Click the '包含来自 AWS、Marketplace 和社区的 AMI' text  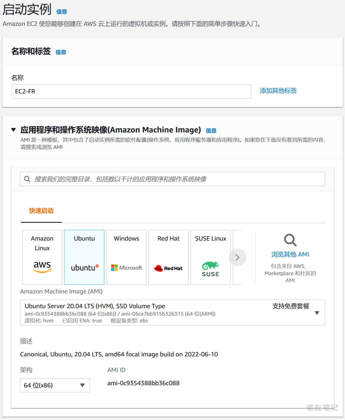(x=290, y=273)
